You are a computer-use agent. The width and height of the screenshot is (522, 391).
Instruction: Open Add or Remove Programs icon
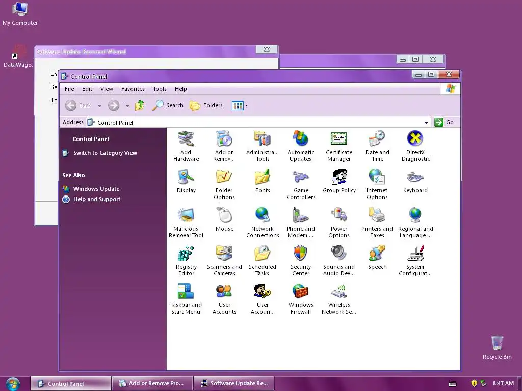point(224,146)
